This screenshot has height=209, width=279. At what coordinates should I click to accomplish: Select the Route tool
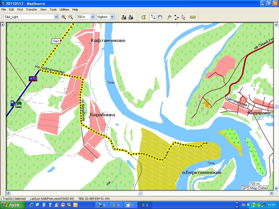coord(177,17)
